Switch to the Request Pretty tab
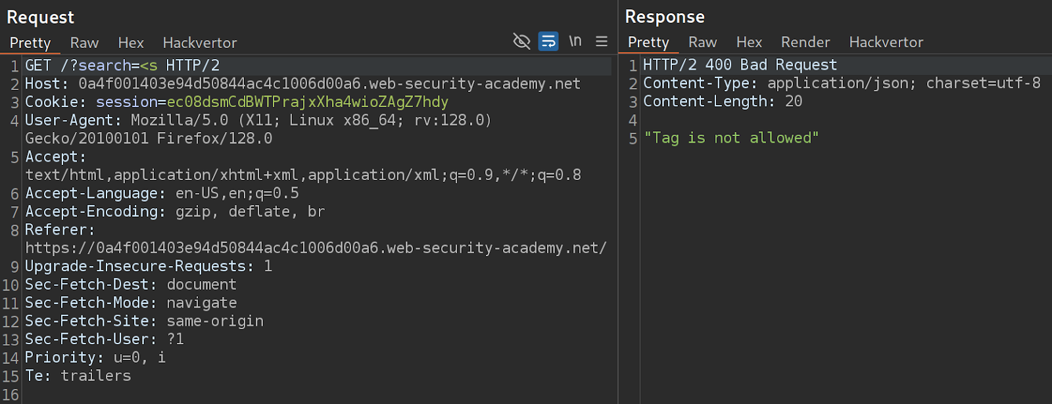Viewport: 1052px width, 404px height. click(x=30, y=43)
